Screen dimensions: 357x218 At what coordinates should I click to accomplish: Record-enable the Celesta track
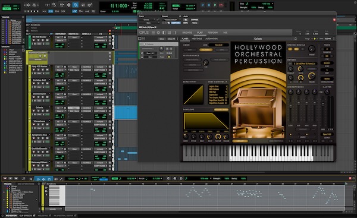coord(34,110)
